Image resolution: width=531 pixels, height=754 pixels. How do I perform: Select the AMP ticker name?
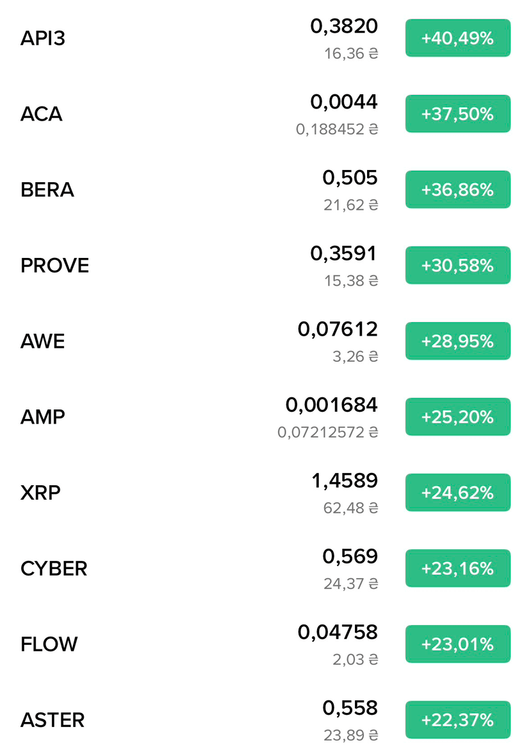(43, 417)
